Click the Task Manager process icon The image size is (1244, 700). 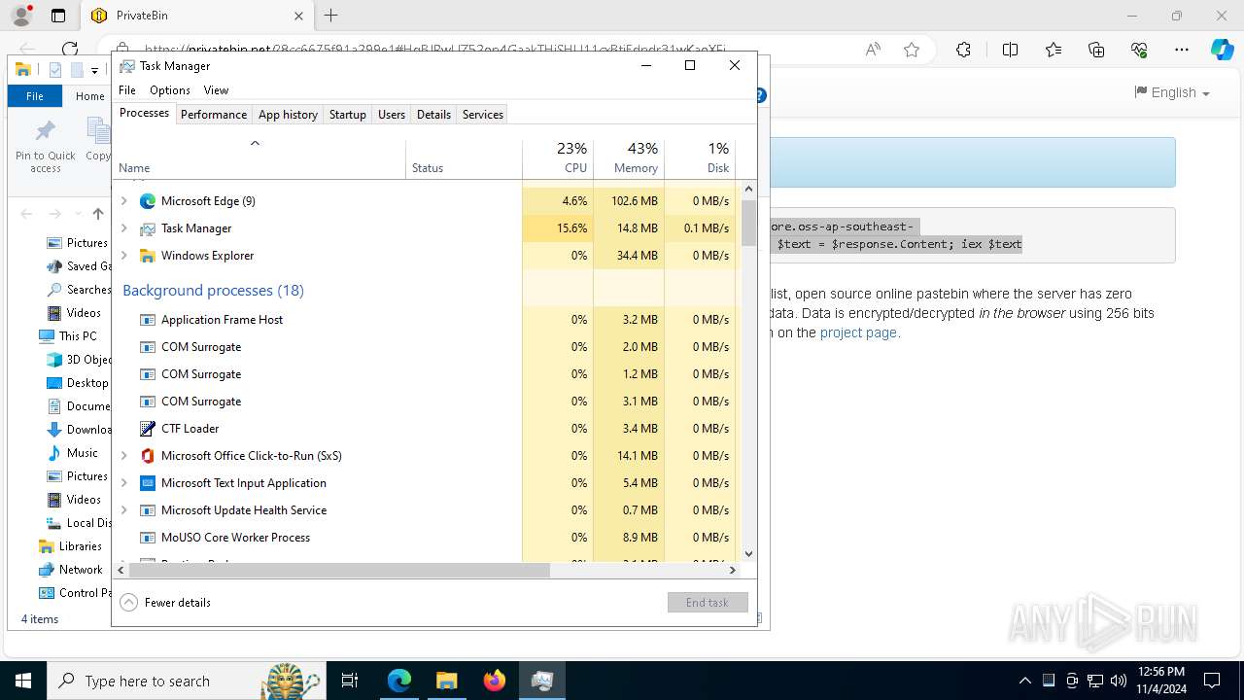point(148,228)
